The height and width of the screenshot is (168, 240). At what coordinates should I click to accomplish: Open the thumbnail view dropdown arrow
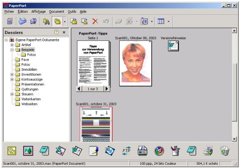point(168,21)
